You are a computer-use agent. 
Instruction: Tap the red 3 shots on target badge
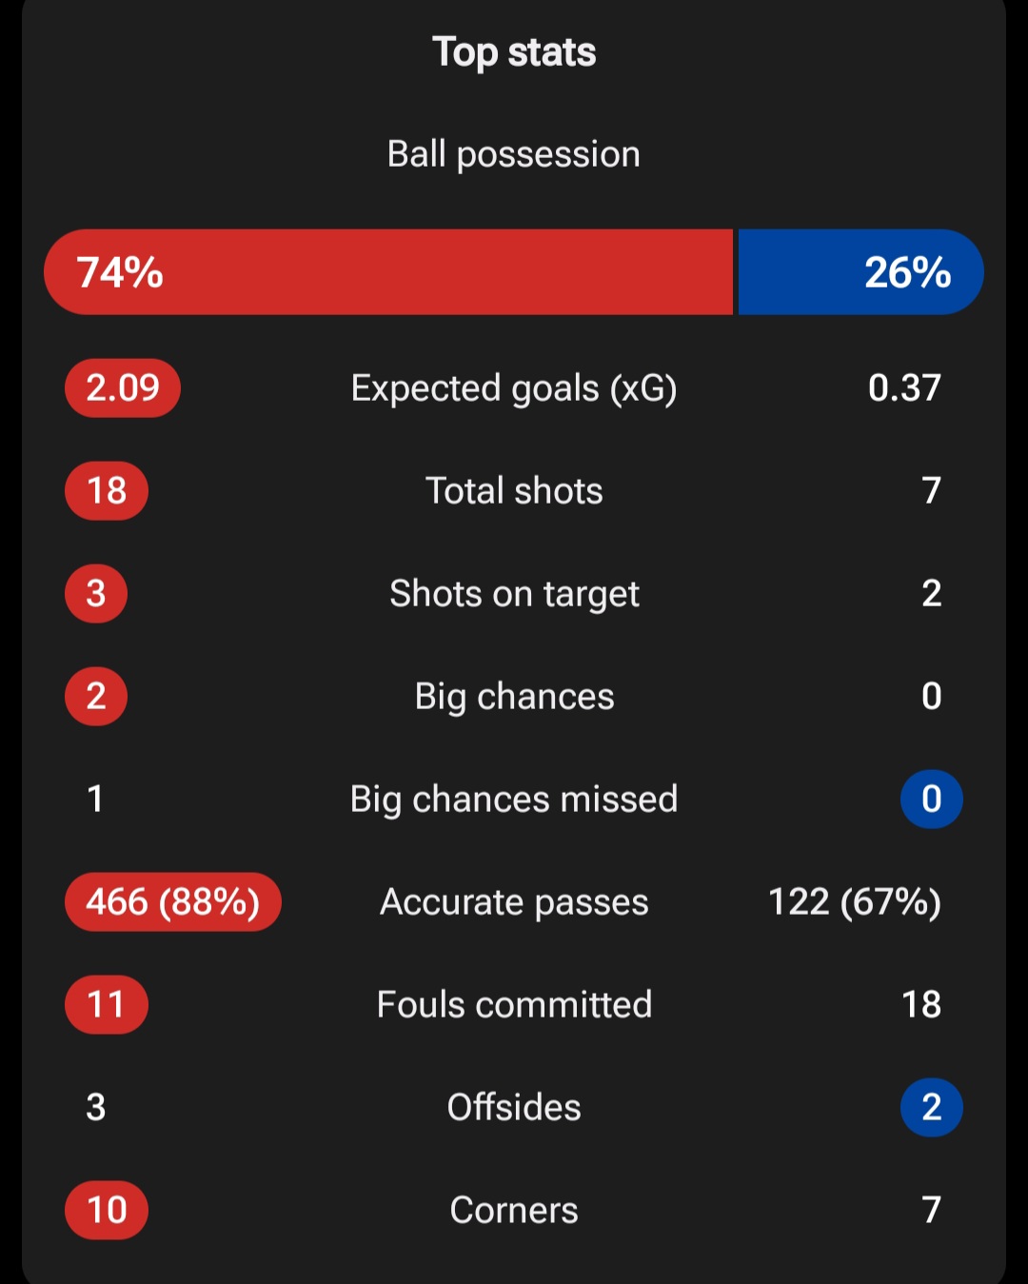tap(96, 593)
